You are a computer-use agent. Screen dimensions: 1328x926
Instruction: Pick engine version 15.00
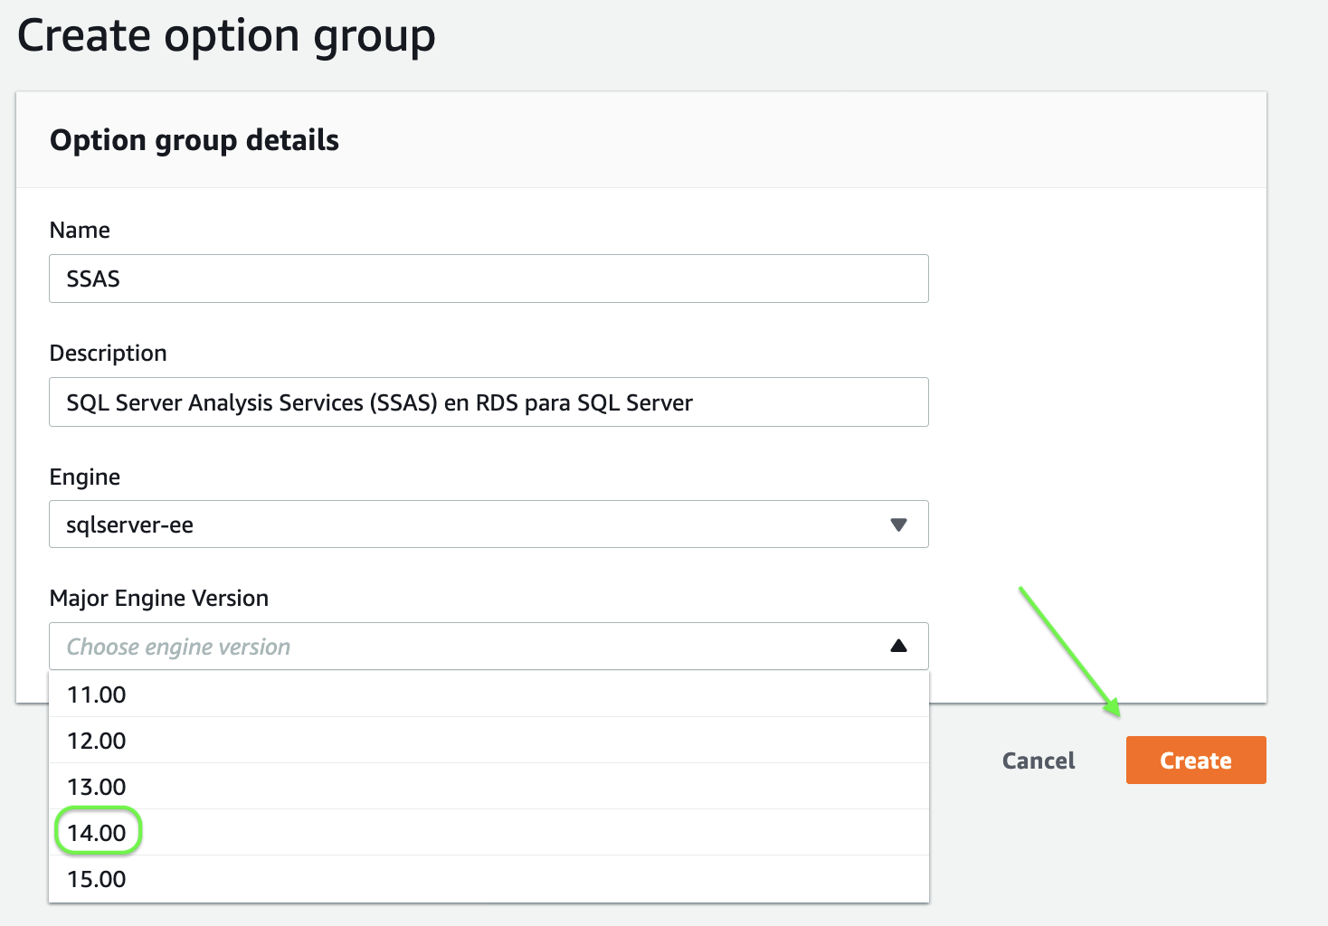coord(489,879)
